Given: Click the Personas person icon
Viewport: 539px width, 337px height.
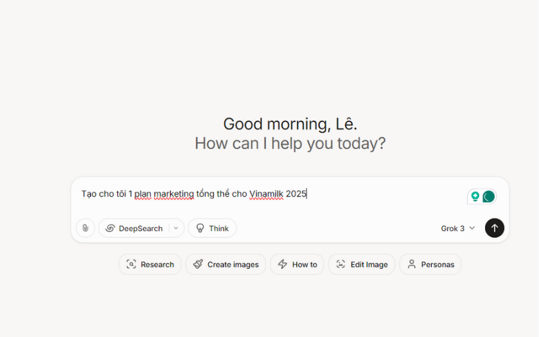Looking at the screenshot, I should (x=412, y=265).
